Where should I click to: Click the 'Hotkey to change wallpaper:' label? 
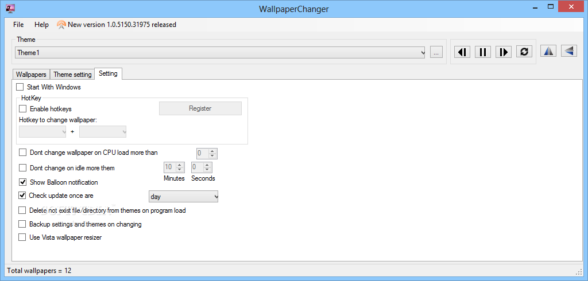pos(58,120)
